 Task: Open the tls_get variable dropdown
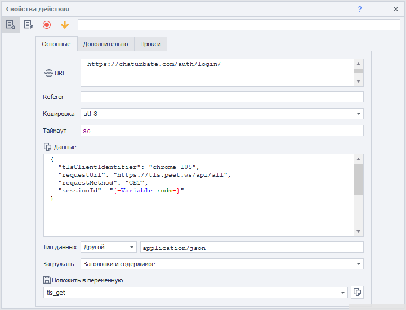coord(342,293)
